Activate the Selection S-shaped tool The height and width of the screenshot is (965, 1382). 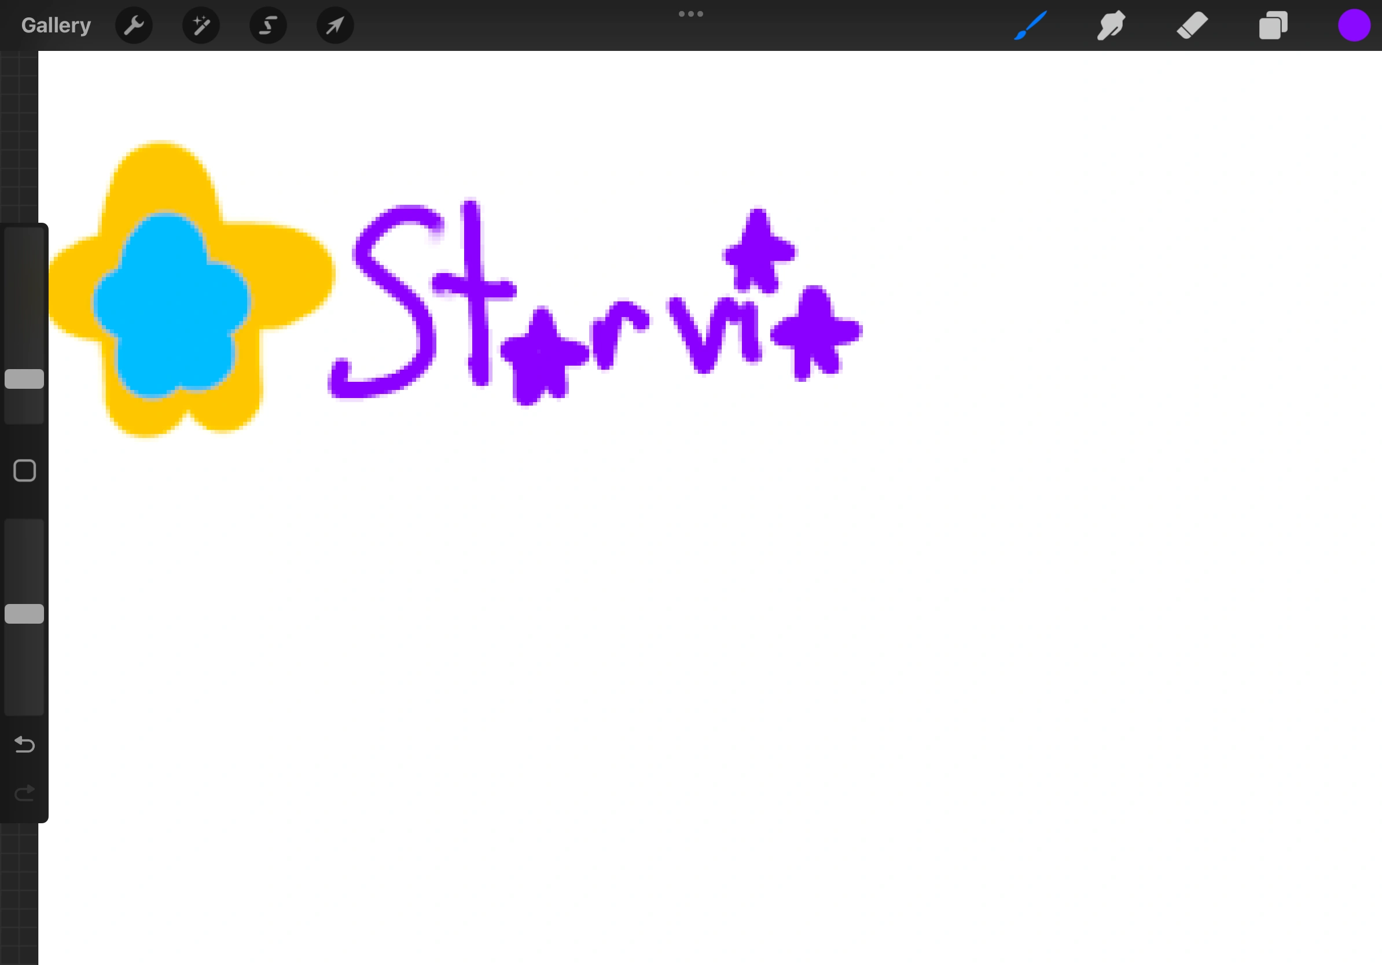tap(268, 25)
